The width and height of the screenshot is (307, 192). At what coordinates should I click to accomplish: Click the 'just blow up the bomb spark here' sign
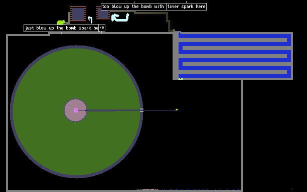click(61, 28)
